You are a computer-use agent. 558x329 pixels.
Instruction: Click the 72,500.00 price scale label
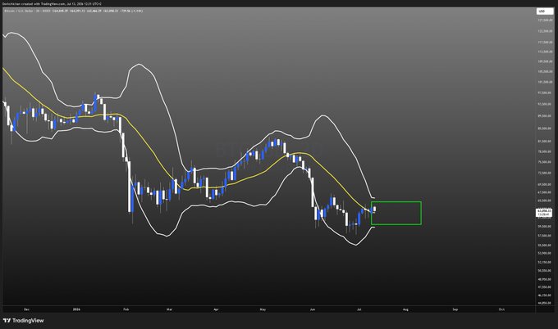[x=545, y=174]
